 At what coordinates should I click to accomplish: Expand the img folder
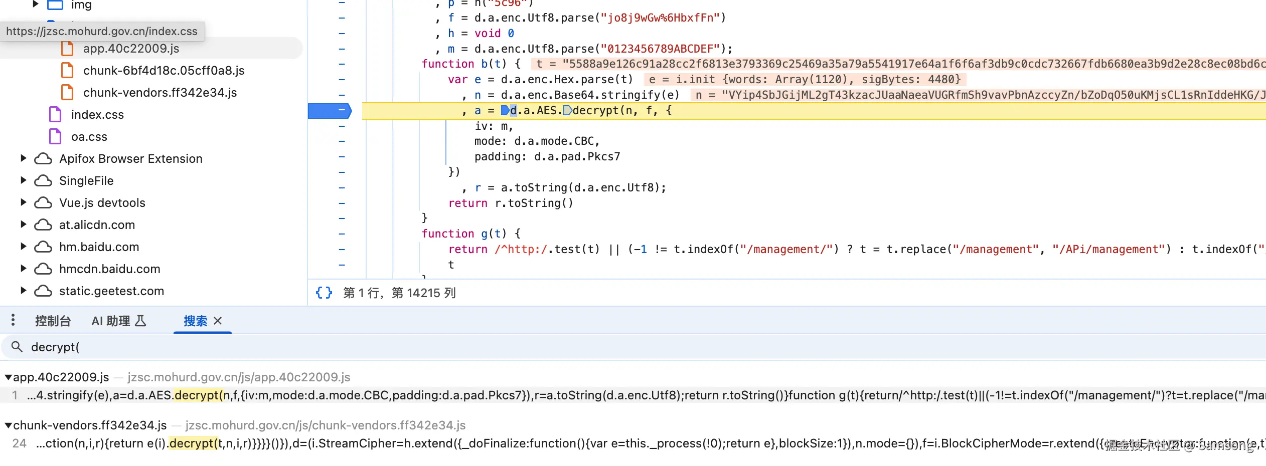pos(35,4)
